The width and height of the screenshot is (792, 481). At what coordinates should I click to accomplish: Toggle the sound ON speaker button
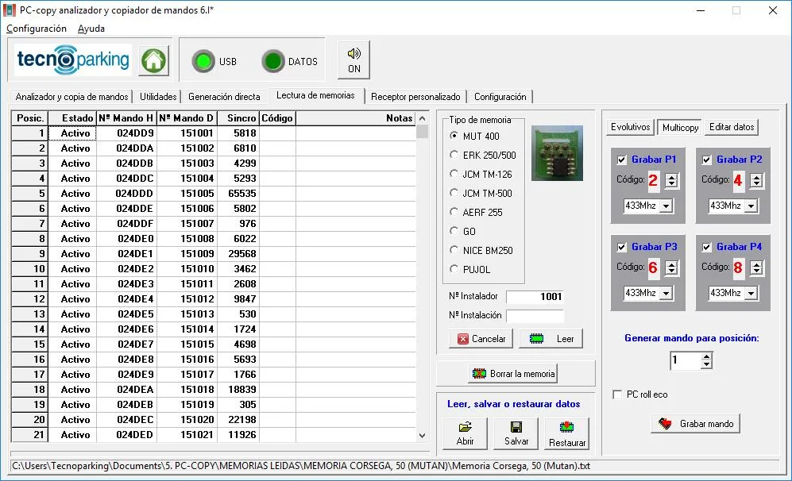(354, 60)
